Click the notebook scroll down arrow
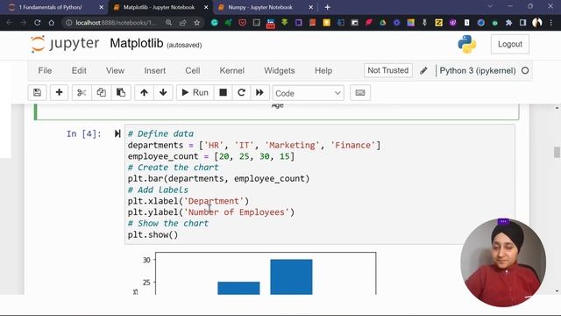 click(x=557, y=291)
